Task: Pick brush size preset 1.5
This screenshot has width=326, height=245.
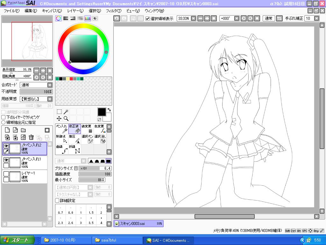Action: pyautogui.click(x=91, y=210)
